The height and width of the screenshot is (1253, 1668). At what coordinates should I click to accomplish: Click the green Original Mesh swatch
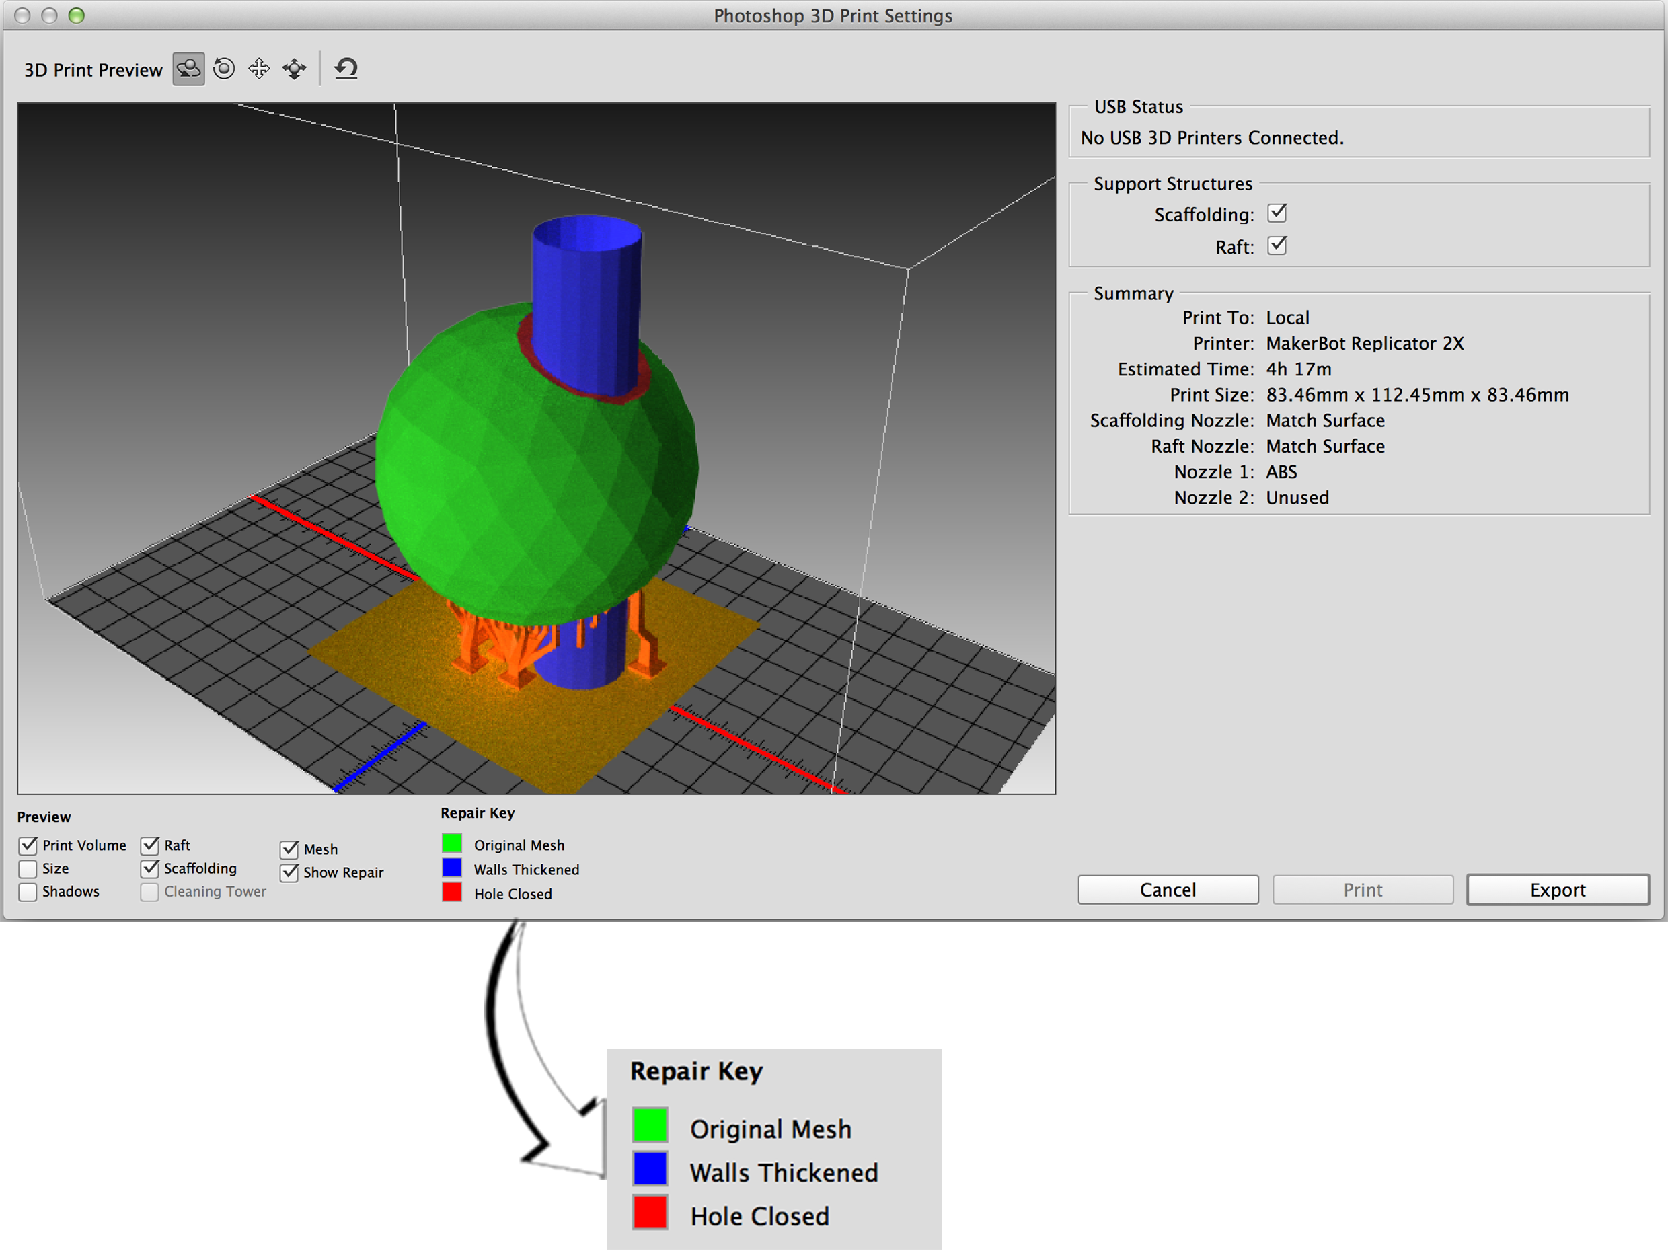[x=452, y=843]
